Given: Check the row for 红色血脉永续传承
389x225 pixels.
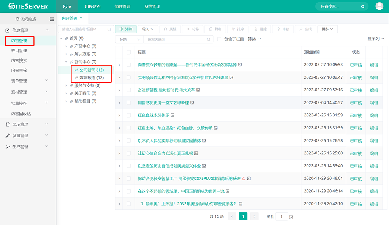Looking at the screenshot, I should coord(128,115).
